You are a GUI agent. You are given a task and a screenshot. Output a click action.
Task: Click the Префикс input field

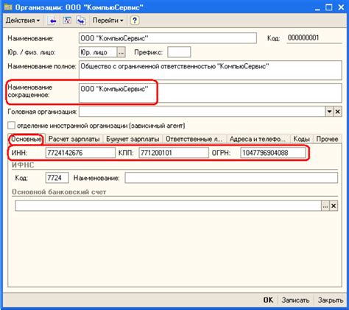(x=179, y=52)
